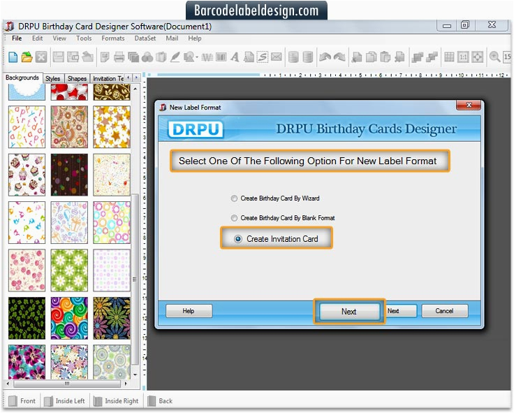Open the View menu
Screen dimensions: 514x413
[59, 38]
